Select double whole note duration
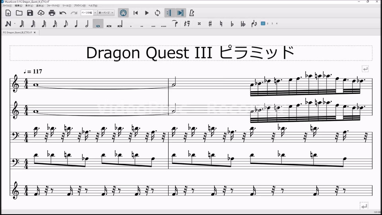This screenshot has width=382, height=215. pos(109,25)
